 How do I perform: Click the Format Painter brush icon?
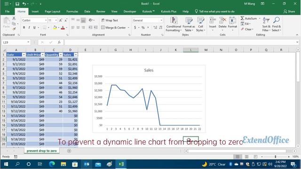[14, 29]
